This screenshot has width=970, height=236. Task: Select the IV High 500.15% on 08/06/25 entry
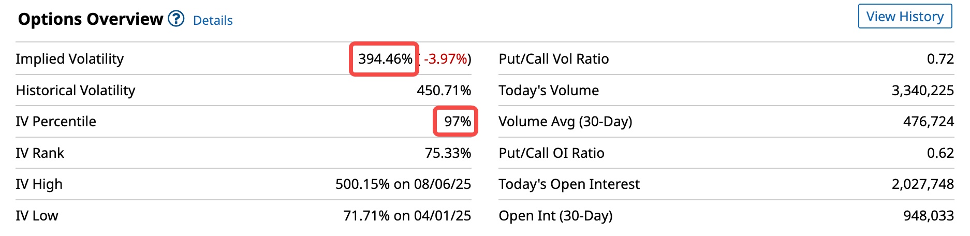pos(403,184)
